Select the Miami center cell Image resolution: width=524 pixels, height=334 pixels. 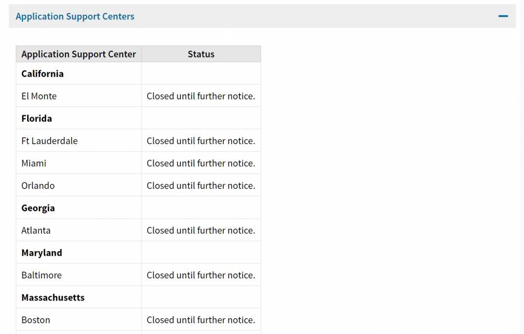[79, 163]
